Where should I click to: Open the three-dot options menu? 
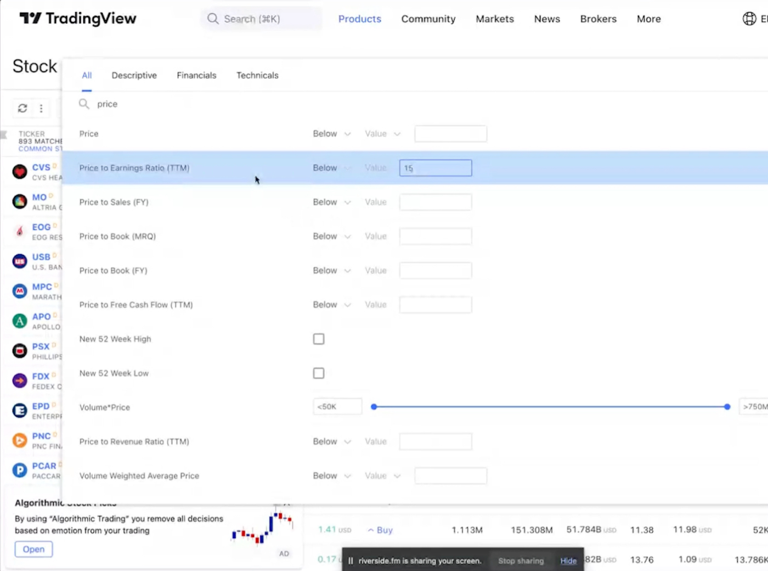[41, 108]
